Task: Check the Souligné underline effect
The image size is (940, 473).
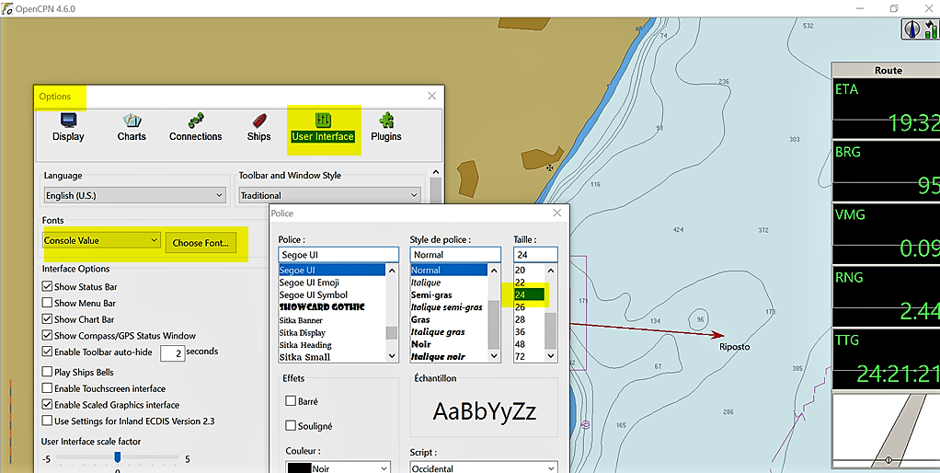Action: (291, 426)
